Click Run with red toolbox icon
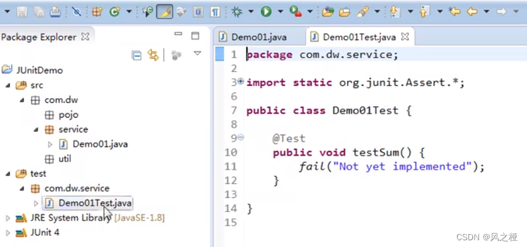Screen dimensions: 527x247 (x=295, y=12)
